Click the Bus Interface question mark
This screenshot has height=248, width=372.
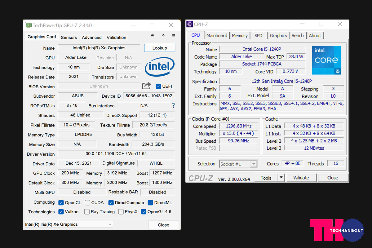pyautogui.click(x=173, y=106)
